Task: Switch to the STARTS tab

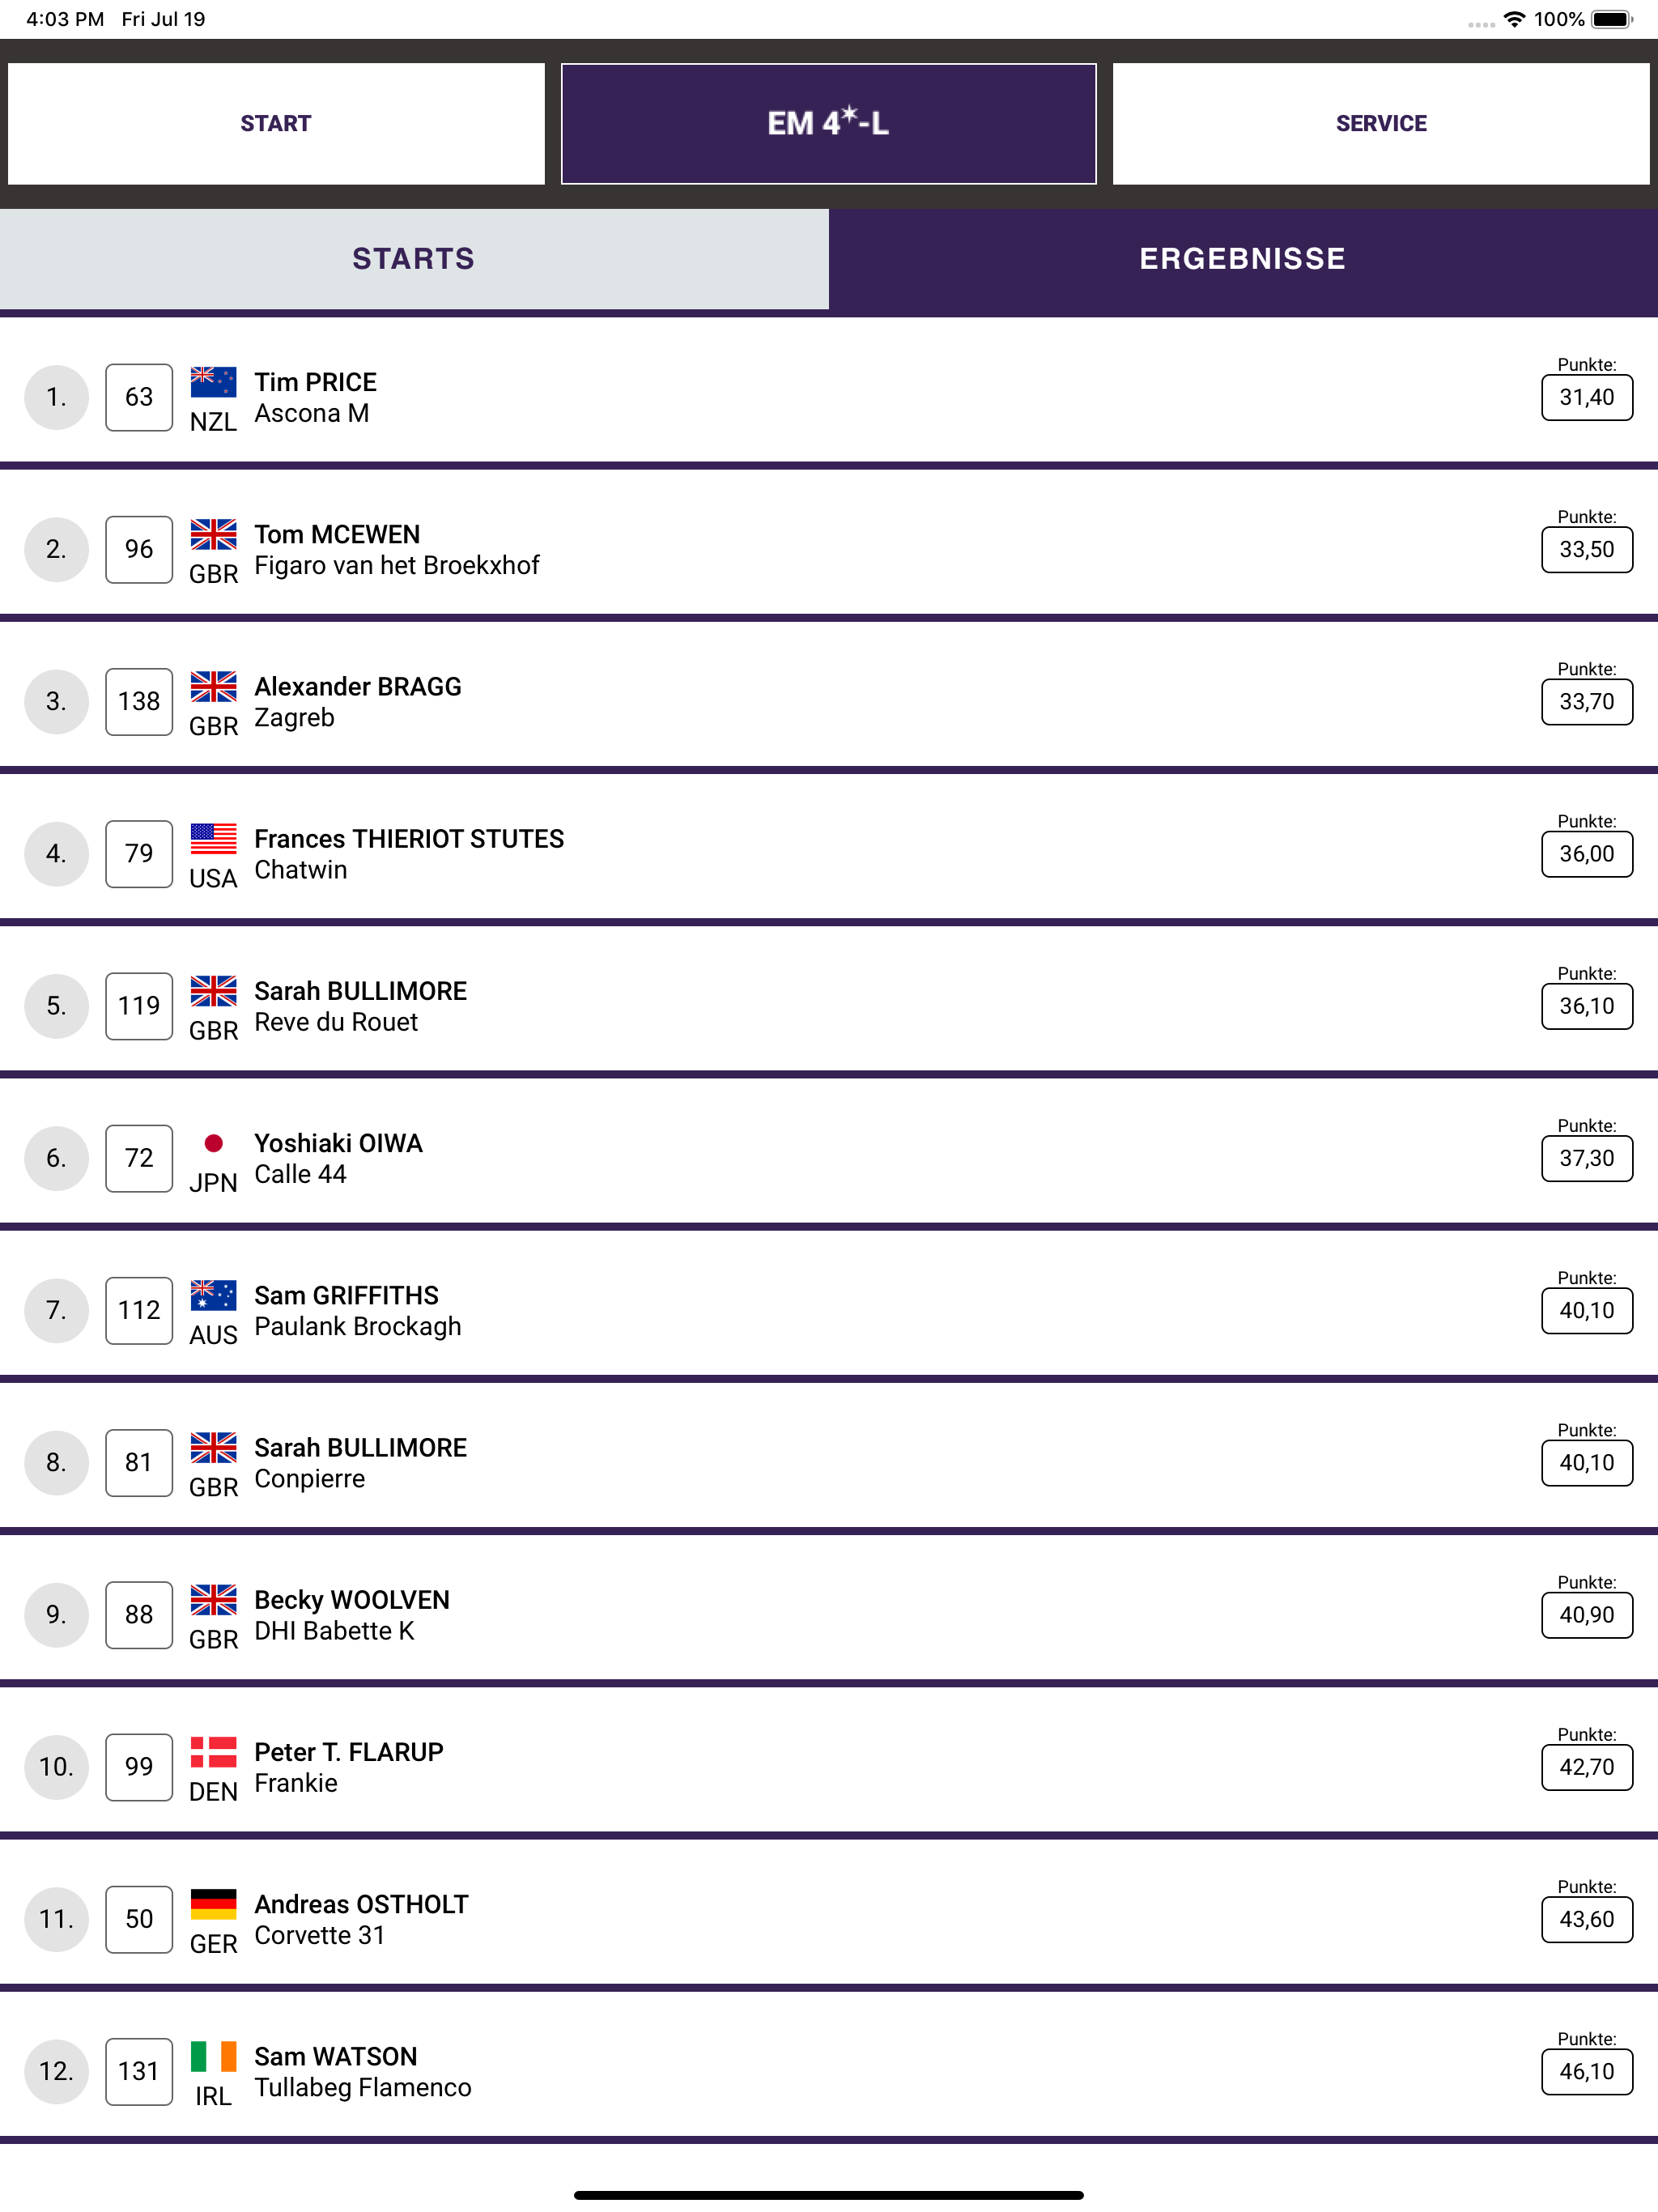Action: coord(414,259)
